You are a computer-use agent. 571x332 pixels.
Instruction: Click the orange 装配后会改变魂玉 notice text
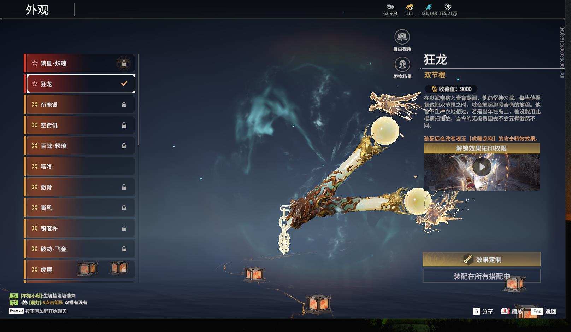point(482,139)
